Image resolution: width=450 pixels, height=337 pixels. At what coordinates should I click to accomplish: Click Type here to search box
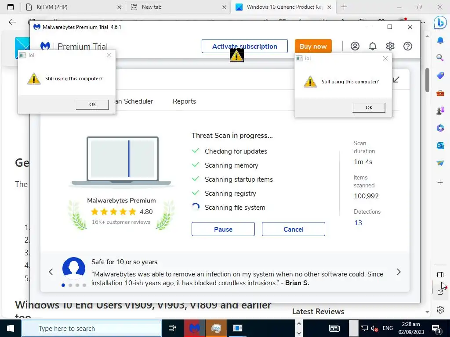91,328
